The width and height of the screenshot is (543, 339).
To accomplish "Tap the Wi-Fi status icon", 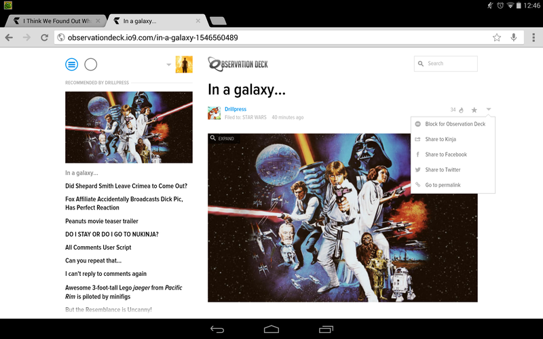I will tap(510, 5).
